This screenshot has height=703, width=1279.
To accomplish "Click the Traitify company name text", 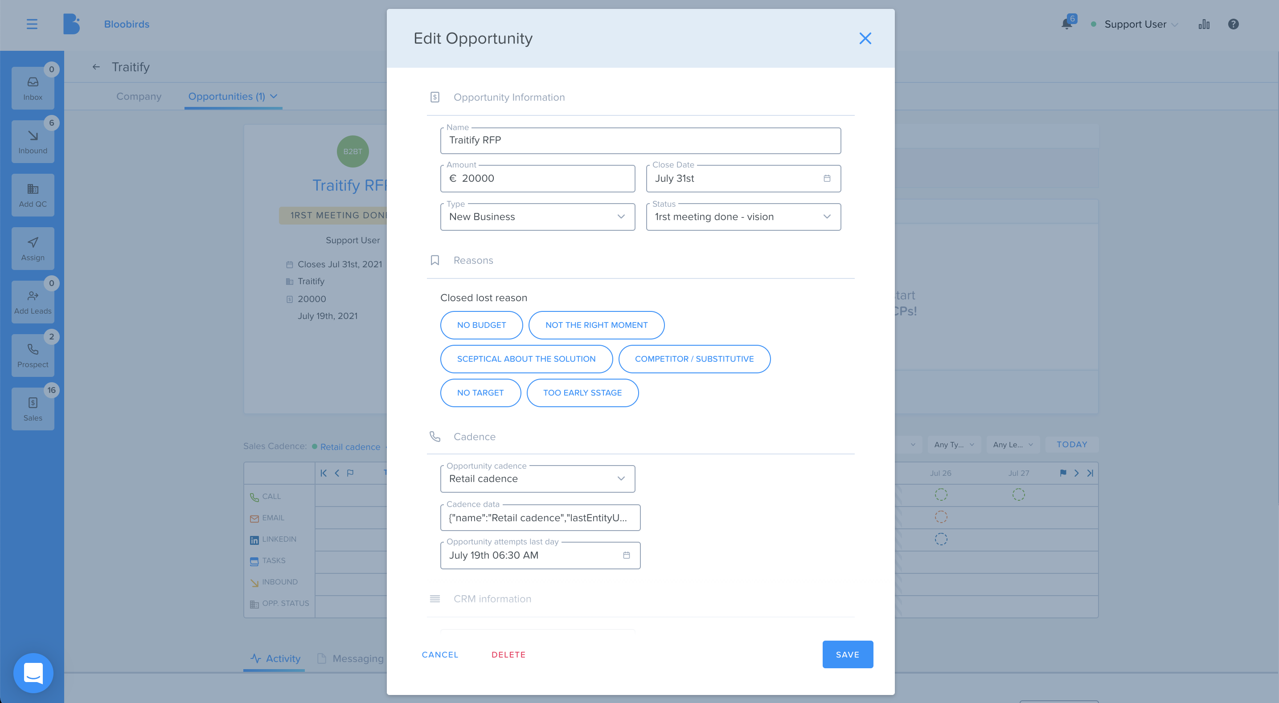I will click(x=311, y=282).
